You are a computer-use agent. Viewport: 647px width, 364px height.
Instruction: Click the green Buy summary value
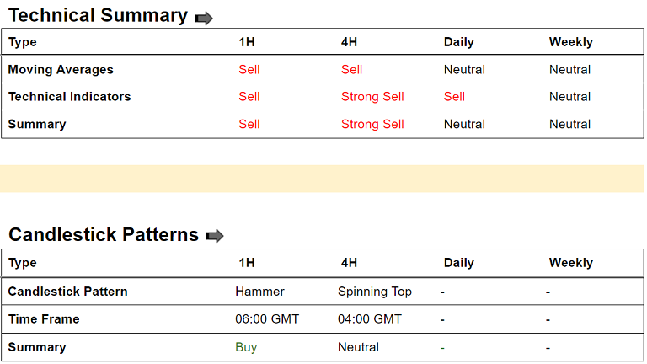246,347
